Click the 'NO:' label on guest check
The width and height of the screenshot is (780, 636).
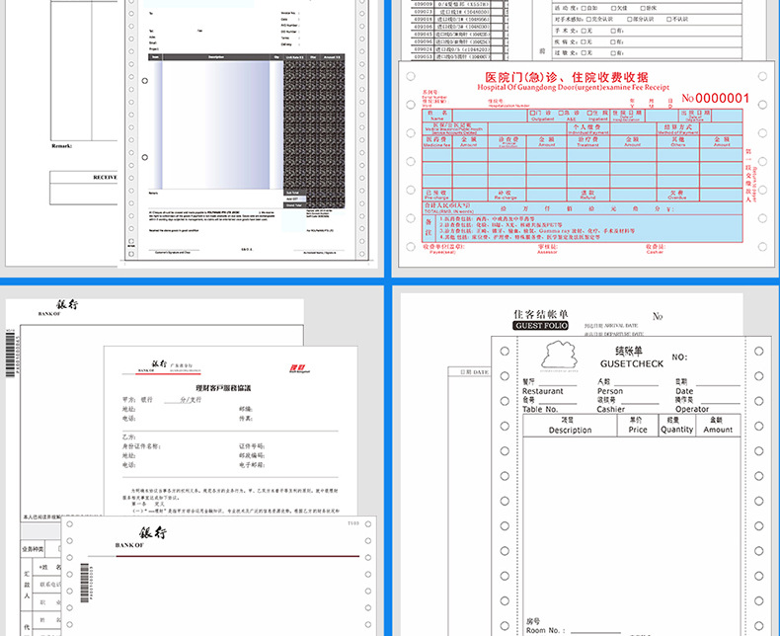pyautogui.click(x=679, y=357)
